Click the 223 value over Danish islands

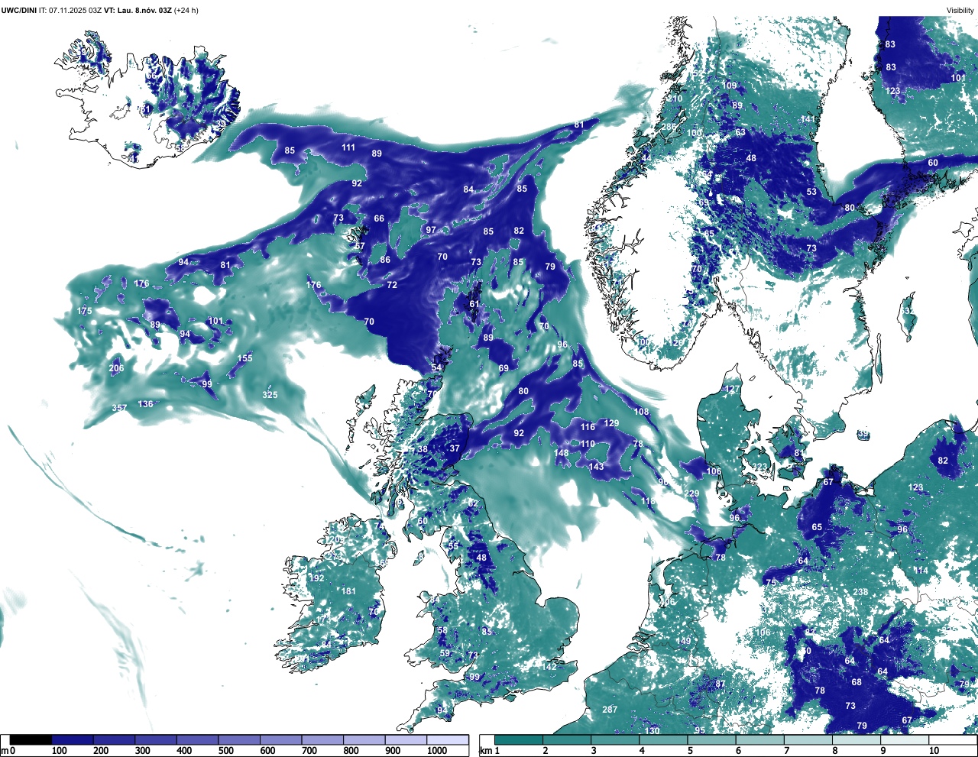(x=759, y=467)
